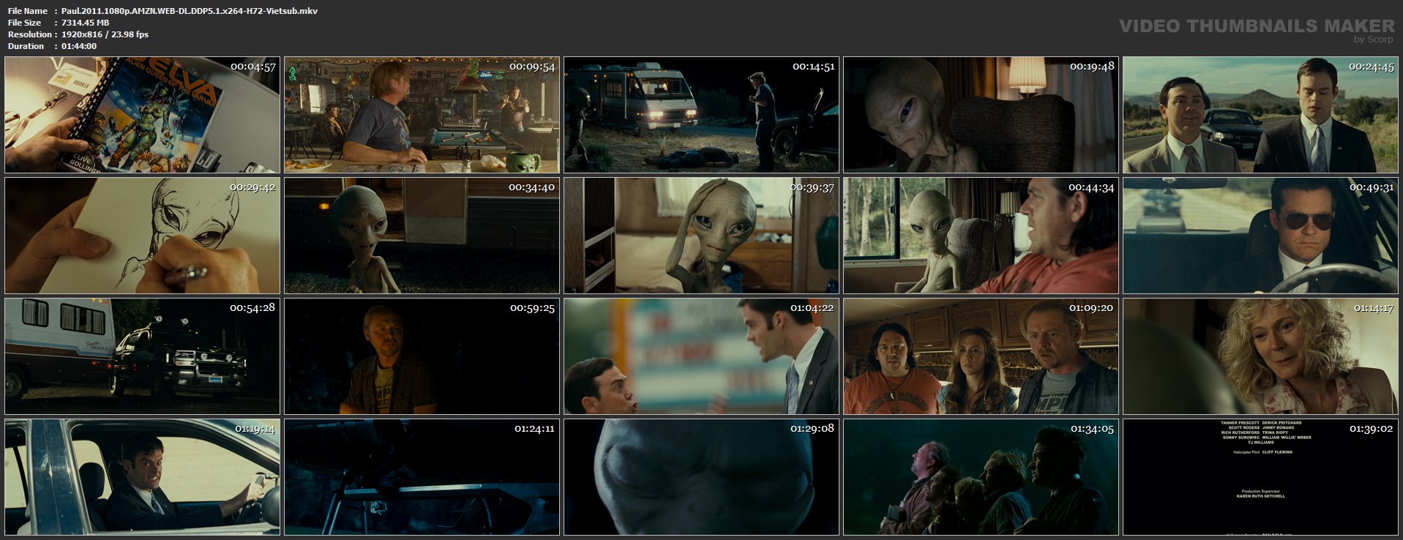Viewport: 1403px width, 540px height.
Task: Select the thumbnail stamped 00:39:37
Action: click(701, 236)
